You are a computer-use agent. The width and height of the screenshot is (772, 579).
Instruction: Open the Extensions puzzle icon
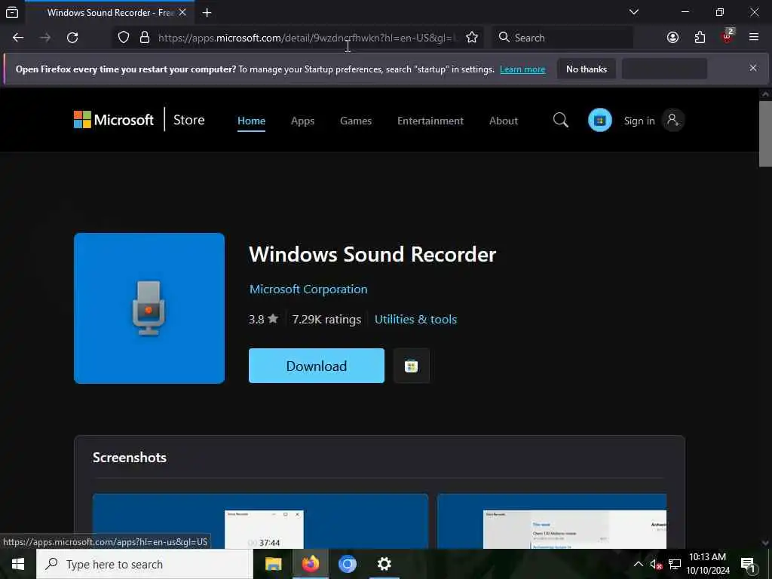[700, 38]
